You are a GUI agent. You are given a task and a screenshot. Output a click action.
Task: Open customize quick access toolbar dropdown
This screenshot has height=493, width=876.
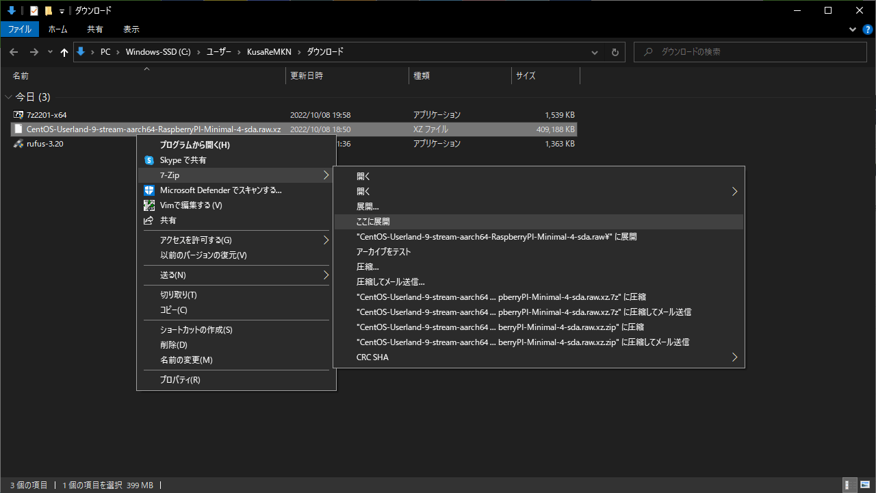[62, 11]
